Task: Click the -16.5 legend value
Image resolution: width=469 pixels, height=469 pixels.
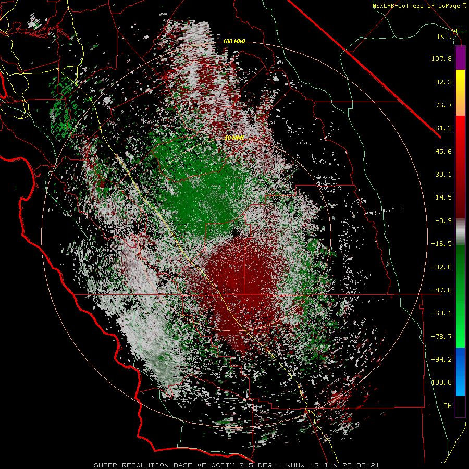Action: tap(441, 244)
